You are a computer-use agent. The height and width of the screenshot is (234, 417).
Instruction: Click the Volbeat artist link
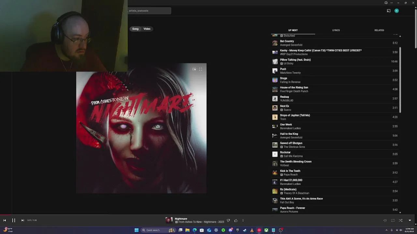[x=284, y=165]
